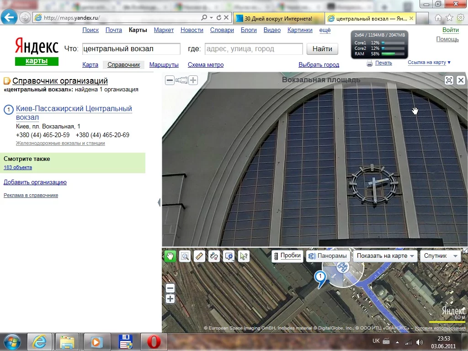Expand the panorama to fullscreen

(449, 80)
